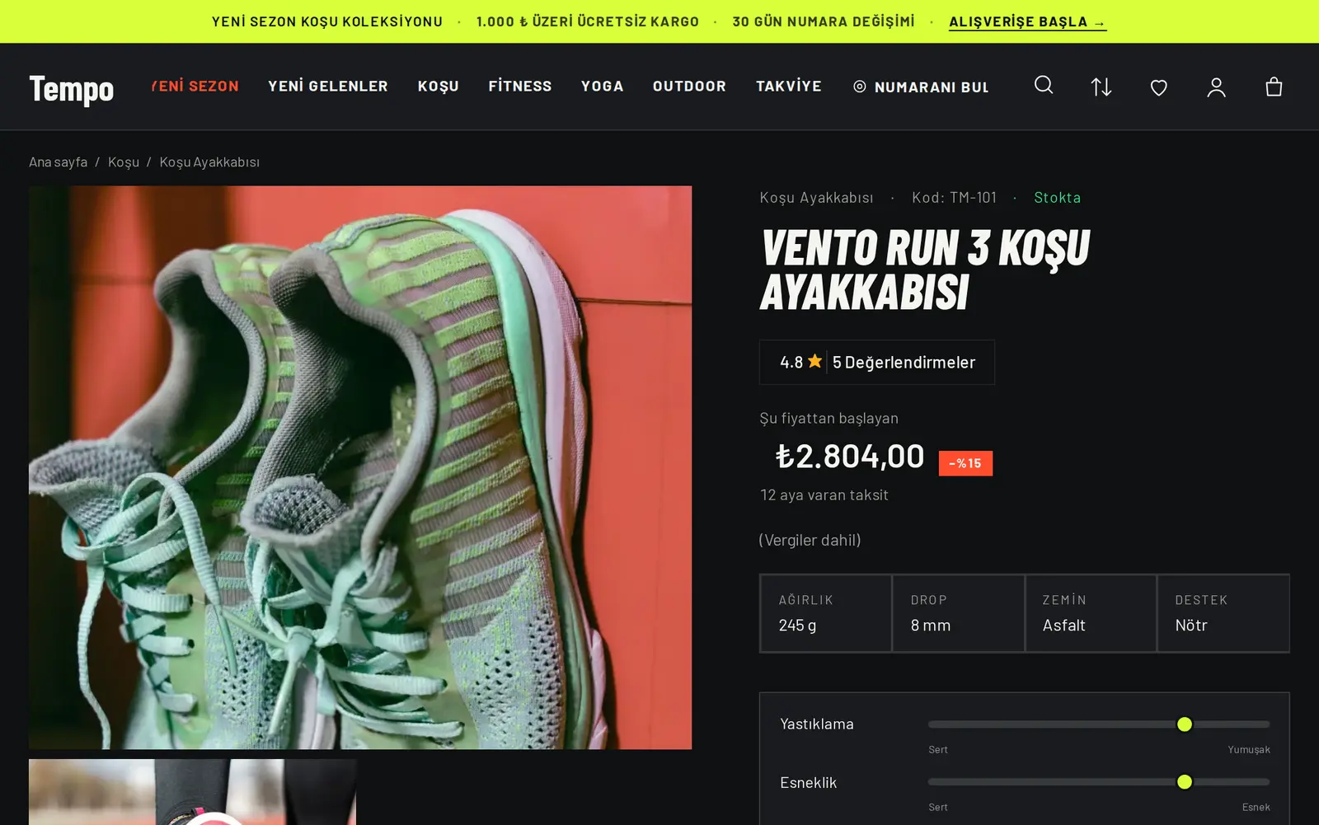
Task: Go to Ana sayfa breadcrumb
Action: point(58,162)
